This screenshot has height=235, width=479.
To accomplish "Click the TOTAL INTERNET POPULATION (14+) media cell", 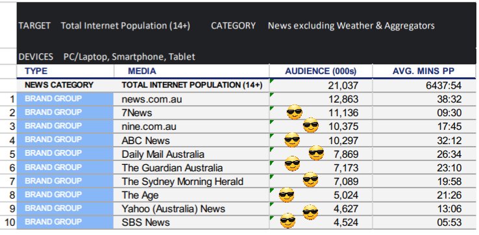I will point(191,85).
